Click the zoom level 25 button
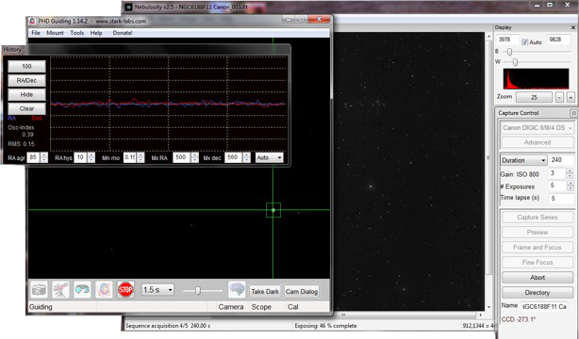The image size is (579, 339). pos(534,97)
